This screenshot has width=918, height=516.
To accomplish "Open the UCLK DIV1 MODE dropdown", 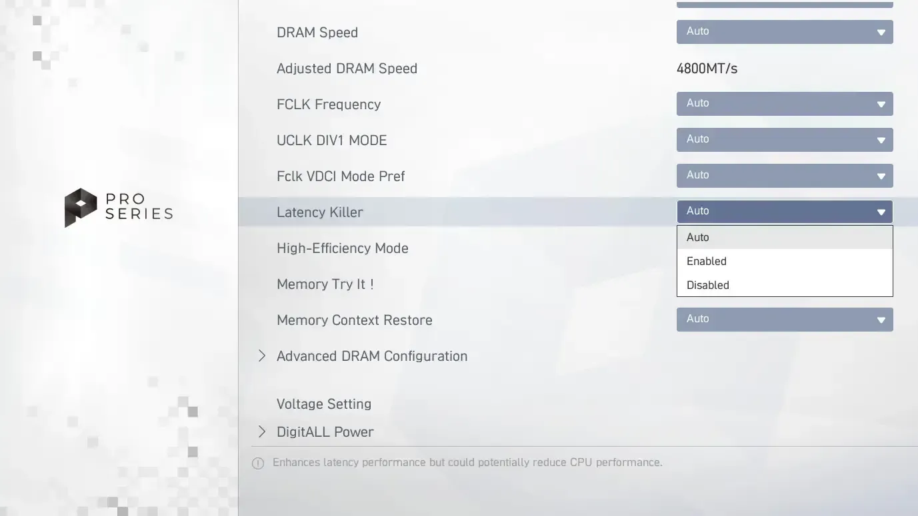I will coord(785,140).
